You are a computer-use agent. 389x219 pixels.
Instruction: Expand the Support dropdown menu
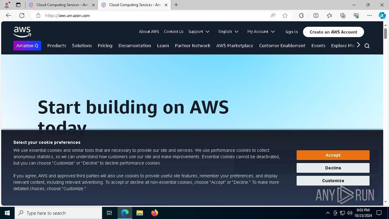tap(199, 32)
